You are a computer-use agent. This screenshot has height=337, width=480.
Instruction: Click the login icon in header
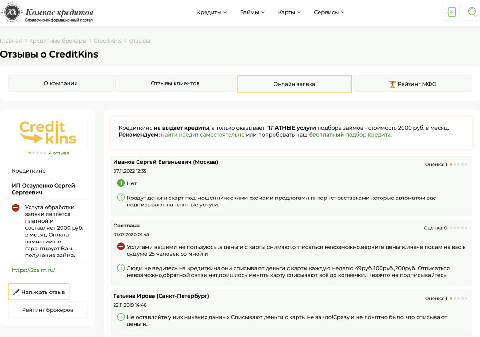[451, 12]
